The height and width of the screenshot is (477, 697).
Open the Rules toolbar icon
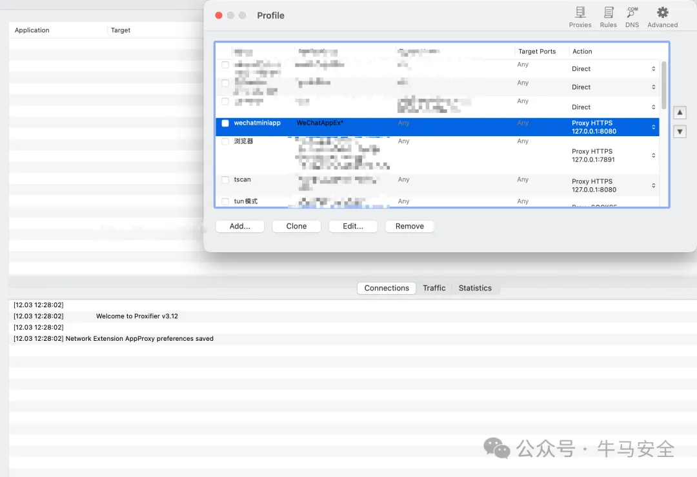608,16
